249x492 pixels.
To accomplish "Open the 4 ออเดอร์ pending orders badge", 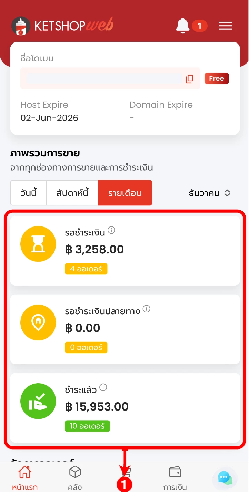I will coord(86,269).
